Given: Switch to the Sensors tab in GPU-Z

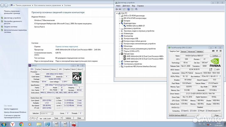Looking at the screenshot, I should [184, 51].
